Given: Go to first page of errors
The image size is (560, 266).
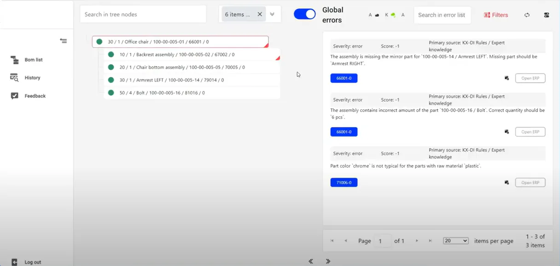Looking at the screenshot, I should point(332,241).
